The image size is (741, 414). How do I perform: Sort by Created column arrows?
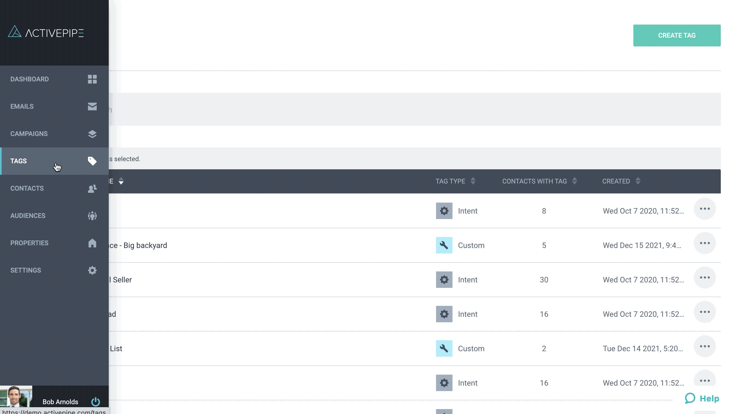[638, 181]
